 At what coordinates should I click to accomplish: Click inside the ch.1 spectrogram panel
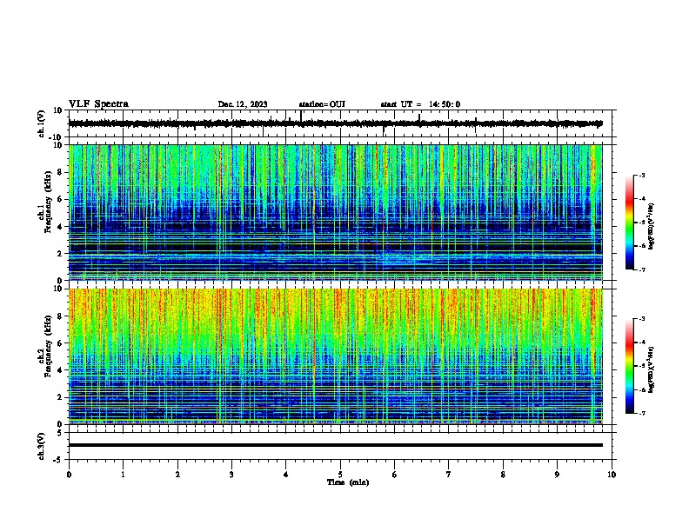[336, 212]
